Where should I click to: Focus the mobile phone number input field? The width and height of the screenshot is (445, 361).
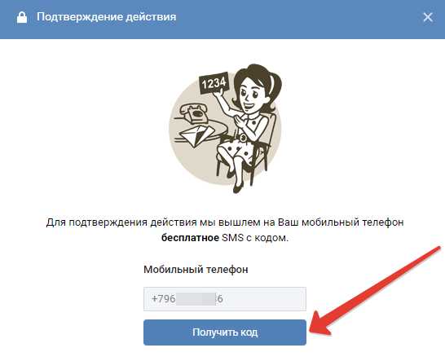point(225,299)
